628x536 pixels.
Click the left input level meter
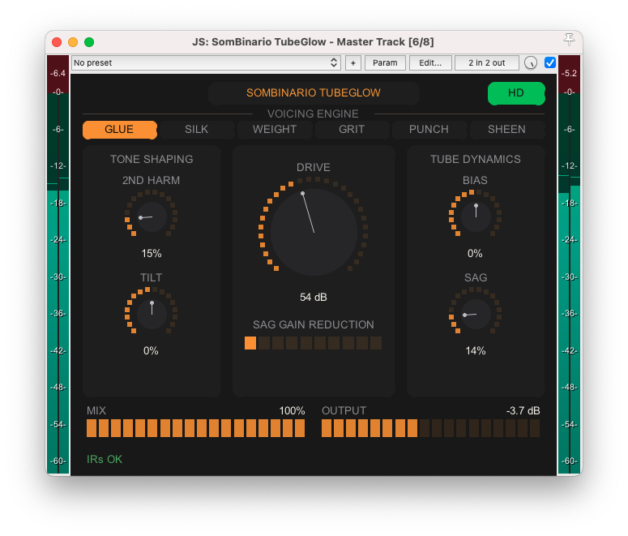58,265
